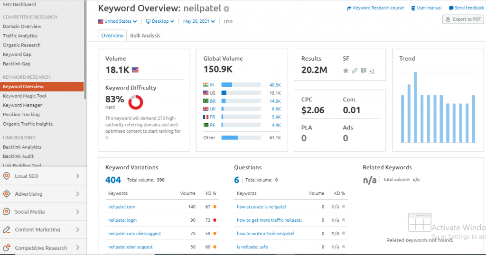Click the 6 questions count
Image resolution: width=486 pixels, height=255 pixels.
point(236,180)
